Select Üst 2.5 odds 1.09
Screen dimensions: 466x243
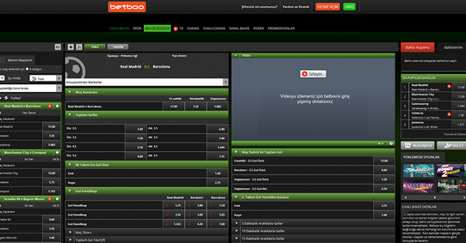(x=136, y=129)
